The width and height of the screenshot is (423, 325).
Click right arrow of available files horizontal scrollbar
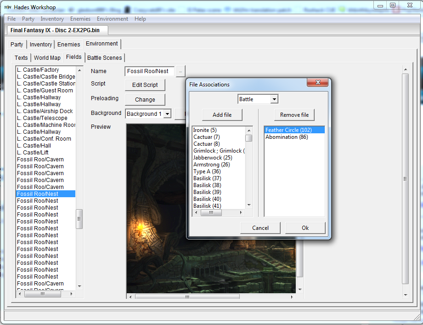tap(241, 213)
